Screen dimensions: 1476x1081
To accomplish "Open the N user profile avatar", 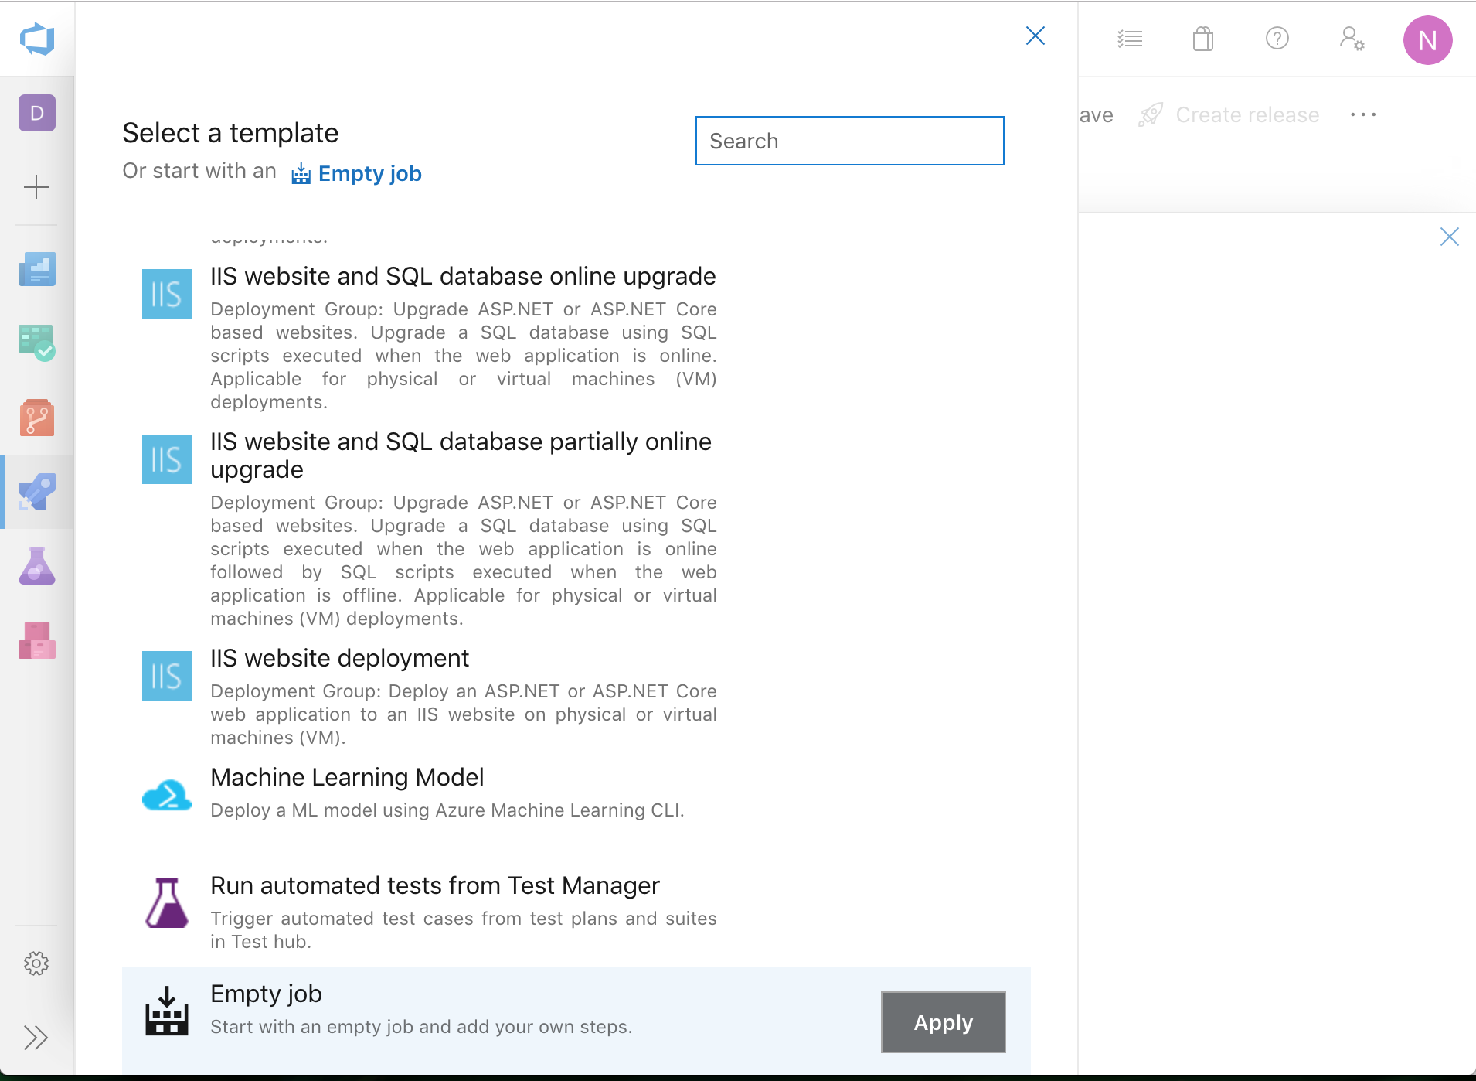I will (1428, 40).
